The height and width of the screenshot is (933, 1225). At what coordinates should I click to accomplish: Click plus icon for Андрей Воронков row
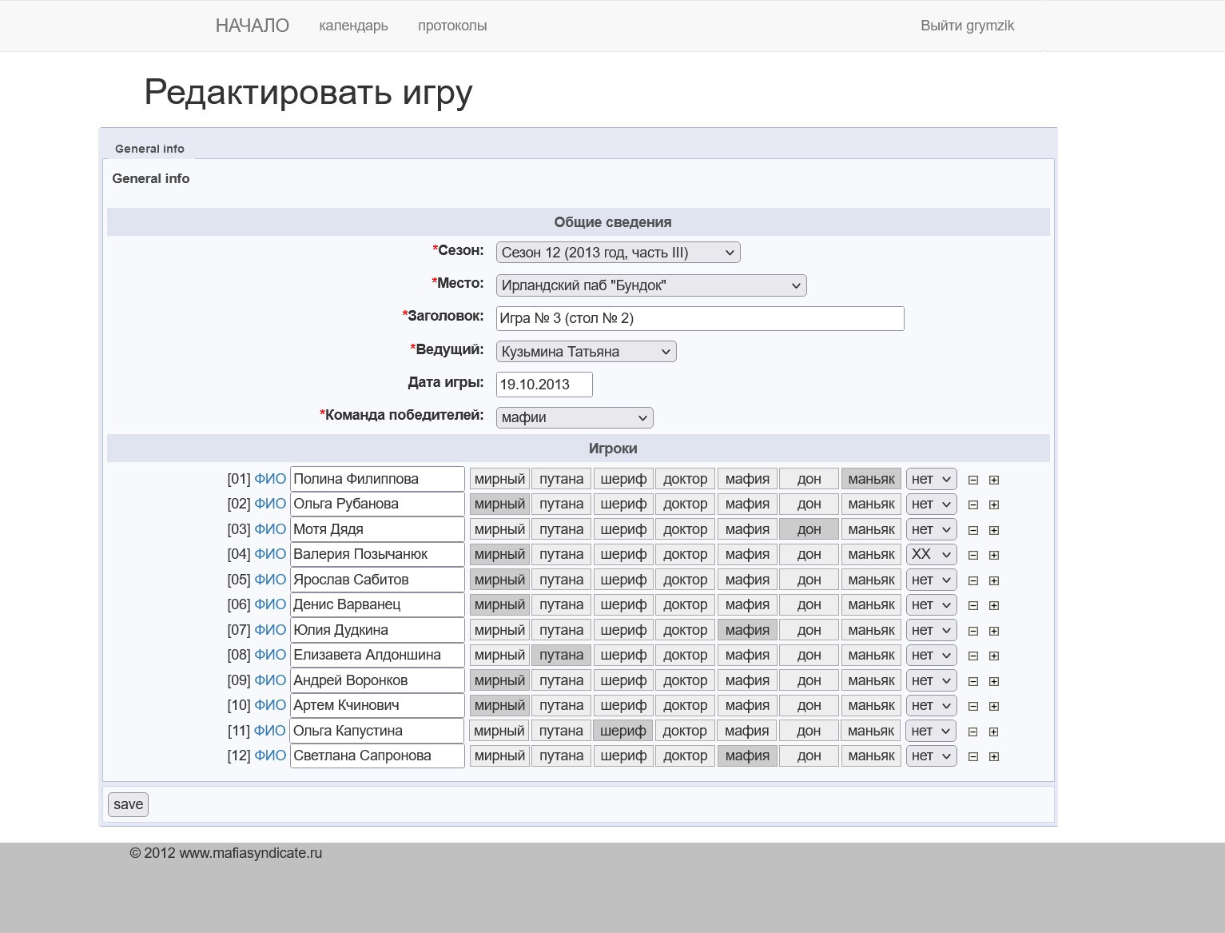[x=994, y=681]
